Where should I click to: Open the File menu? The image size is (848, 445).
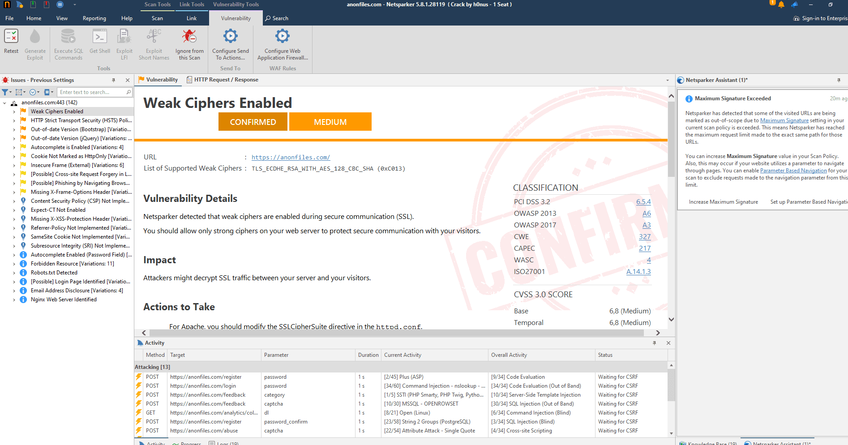tap(9, 18)
